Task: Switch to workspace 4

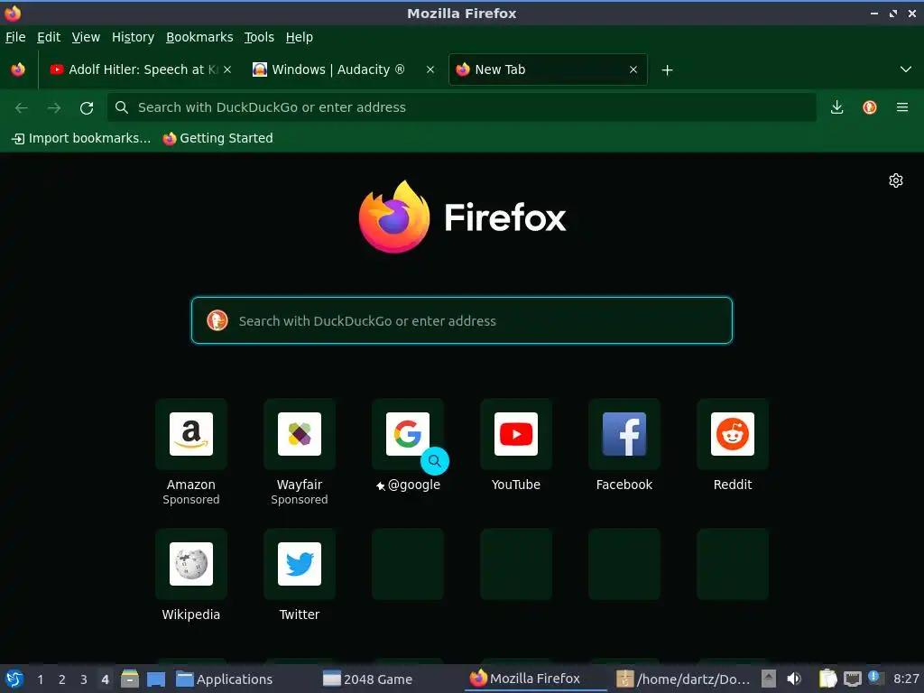Action: tap(105, 679)
